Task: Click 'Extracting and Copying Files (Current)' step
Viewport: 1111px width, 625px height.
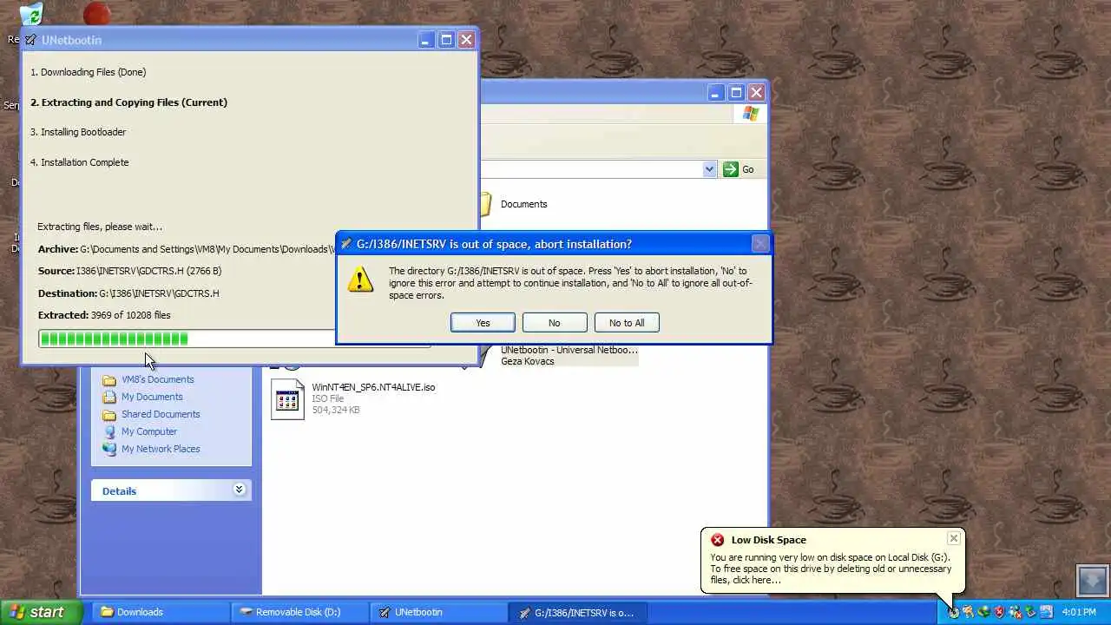Action: (x=128, y=102)
